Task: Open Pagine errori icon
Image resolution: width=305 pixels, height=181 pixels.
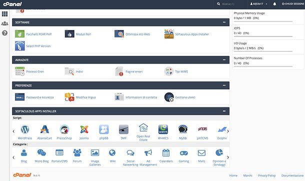Action: (x=119, y=71)
